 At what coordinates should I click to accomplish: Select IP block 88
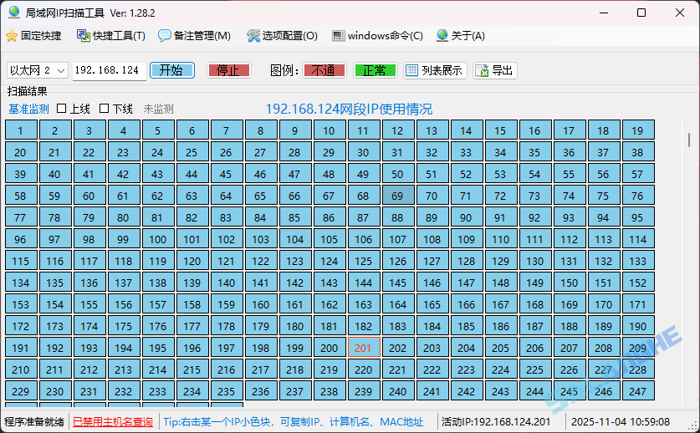point(398,217)
